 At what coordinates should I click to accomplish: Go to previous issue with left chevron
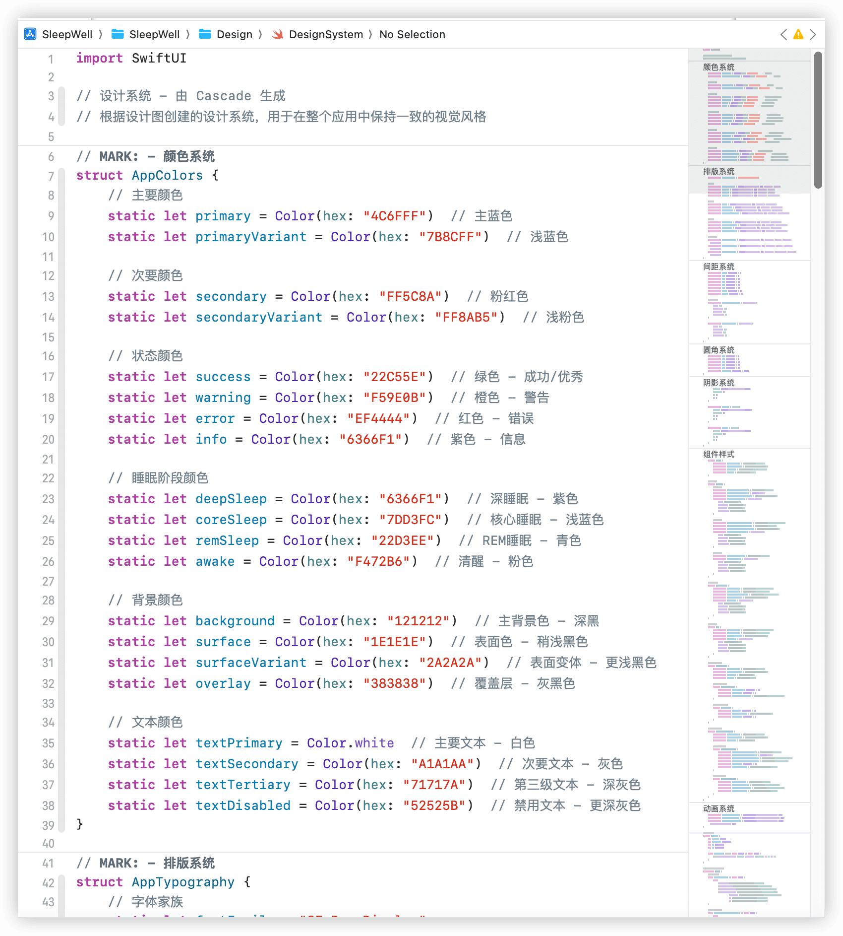[x=783, y=34]
